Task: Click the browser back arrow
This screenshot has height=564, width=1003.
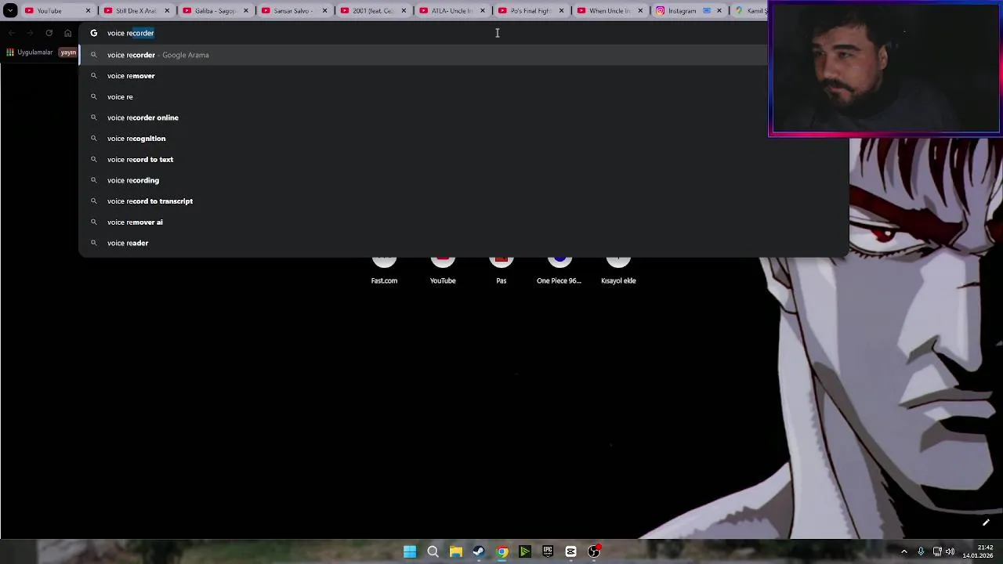Action: pyautogui.click(x=11, y=33)
